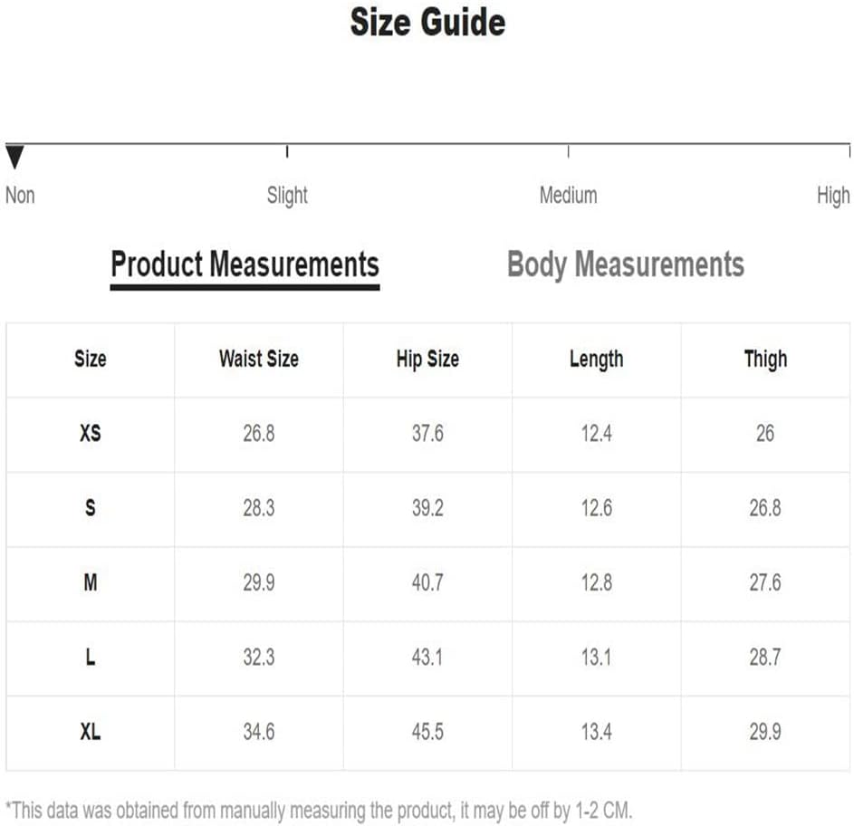Select the S size row label
Viewport: 854px width, 826px height.
91,508
